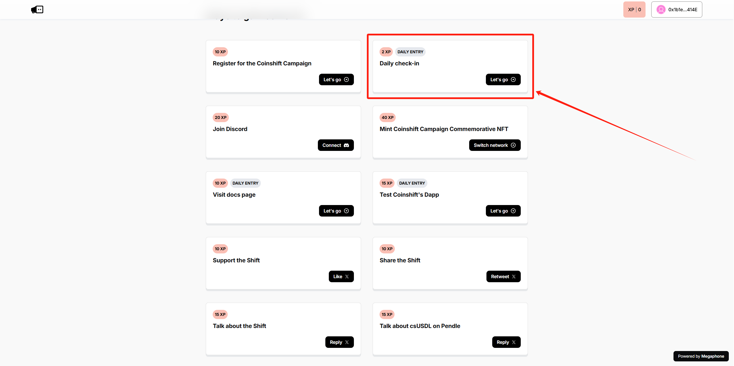Open the XP balance badge
The height and width of the screenshot is (366, 734).
tap(634, 10)
